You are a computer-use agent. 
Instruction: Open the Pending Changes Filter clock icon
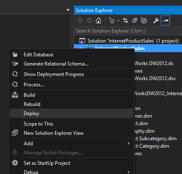(112, 20)
